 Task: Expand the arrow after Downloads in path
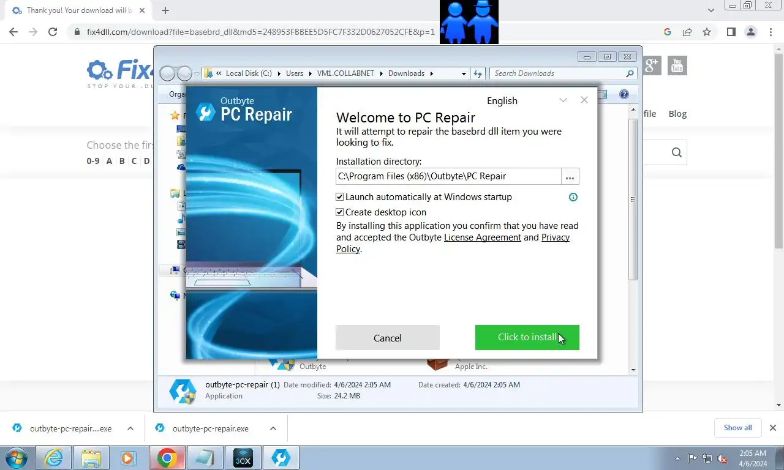click(x=431, y=73)
